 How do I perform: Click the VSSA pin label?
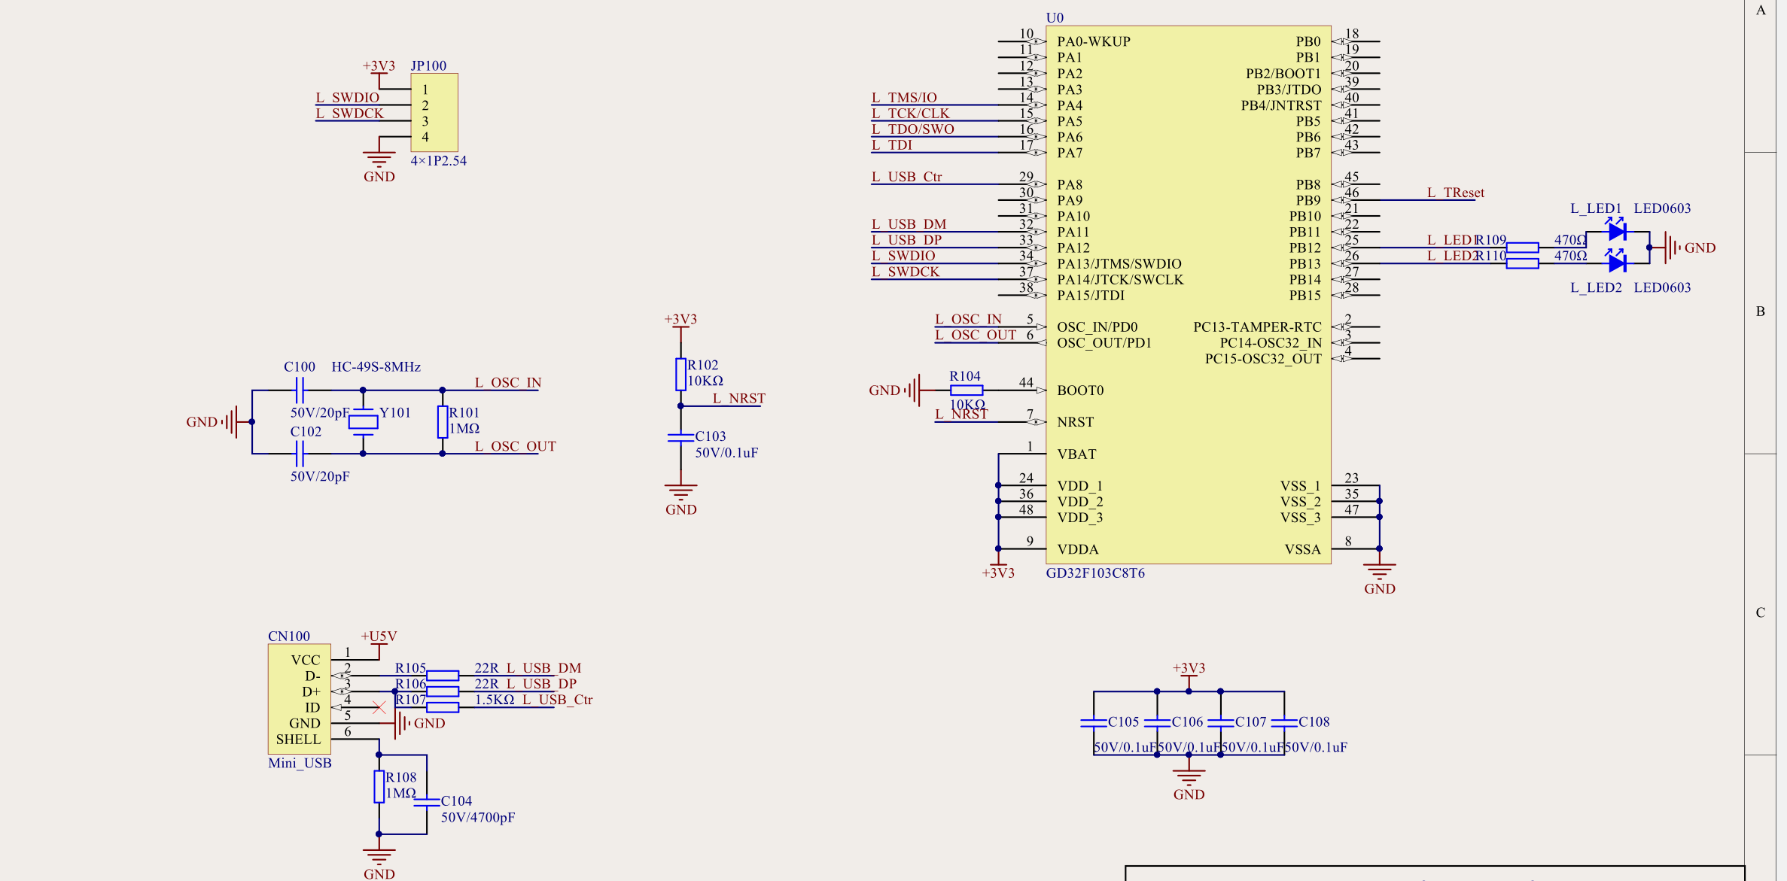[x=1302, y=549]
